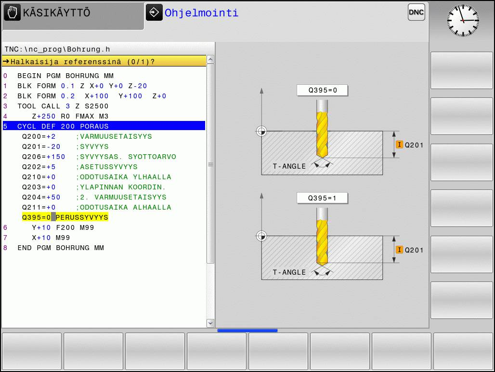This screenshot has height=372, width=495.
Task: Click parameter Q206=+150 SYVYYSAS. SYOTTOARVO
Action: tap(104, 157)
